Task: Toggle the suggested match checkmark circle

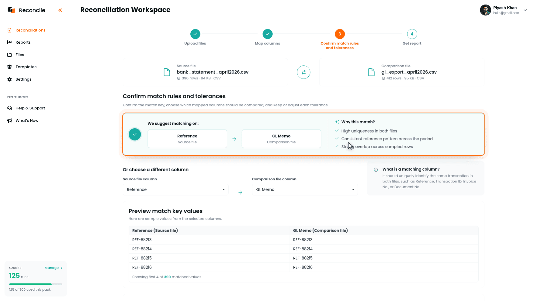Action: (135, 134)
